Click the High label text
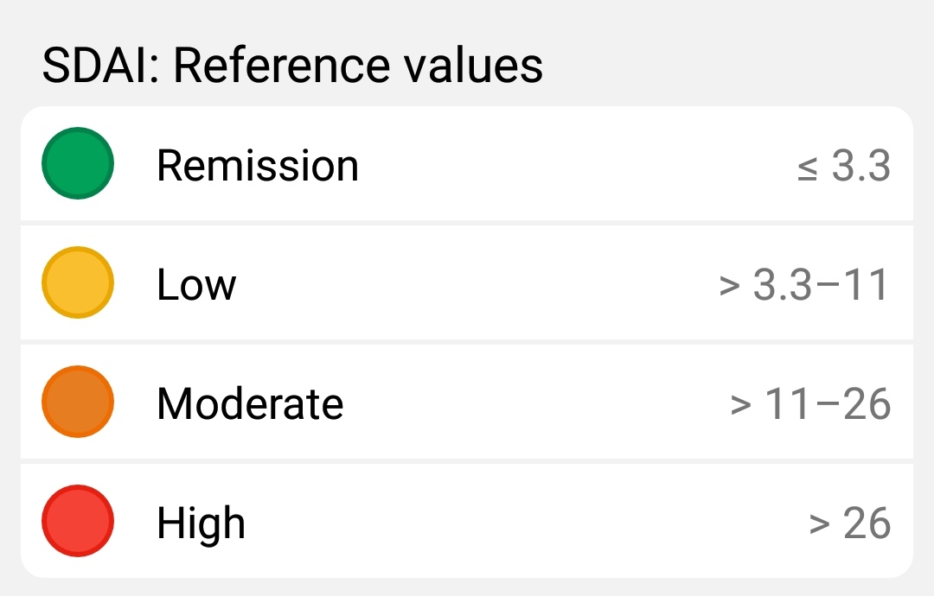The image size is (934, 596). pyautogui.click(x=201, y=523)
